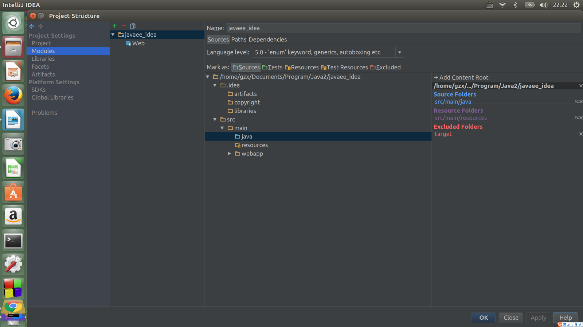The height and width of the screenshot is (327, 583).
Task: Open the sound volume indicator
Action: point(543,5)
